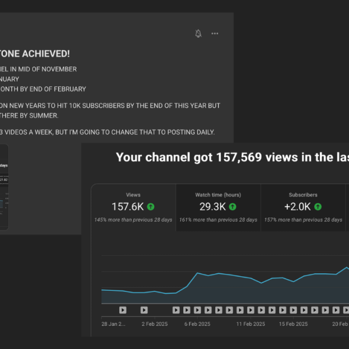Click green up arrow beside 29.3K watch time

pos(232,206)
